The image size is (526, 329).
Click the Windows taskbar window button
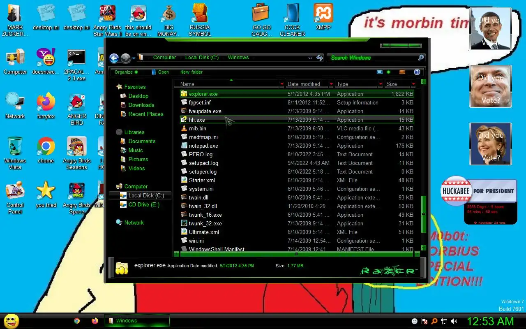pyautogui.click(x=137, y=321)
